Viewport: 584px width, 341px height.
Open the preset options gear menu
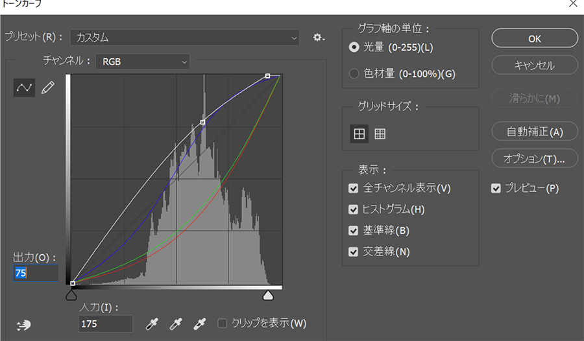(319, 38)
